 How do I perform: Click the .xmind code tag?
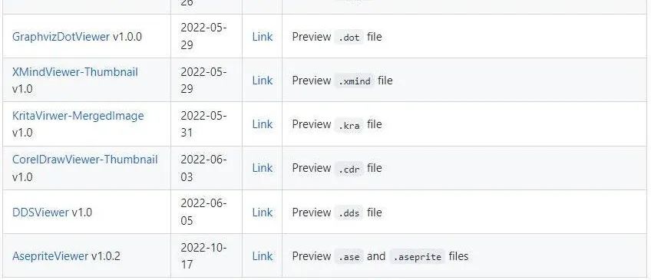pyautogui.click(x=354, y=81)
